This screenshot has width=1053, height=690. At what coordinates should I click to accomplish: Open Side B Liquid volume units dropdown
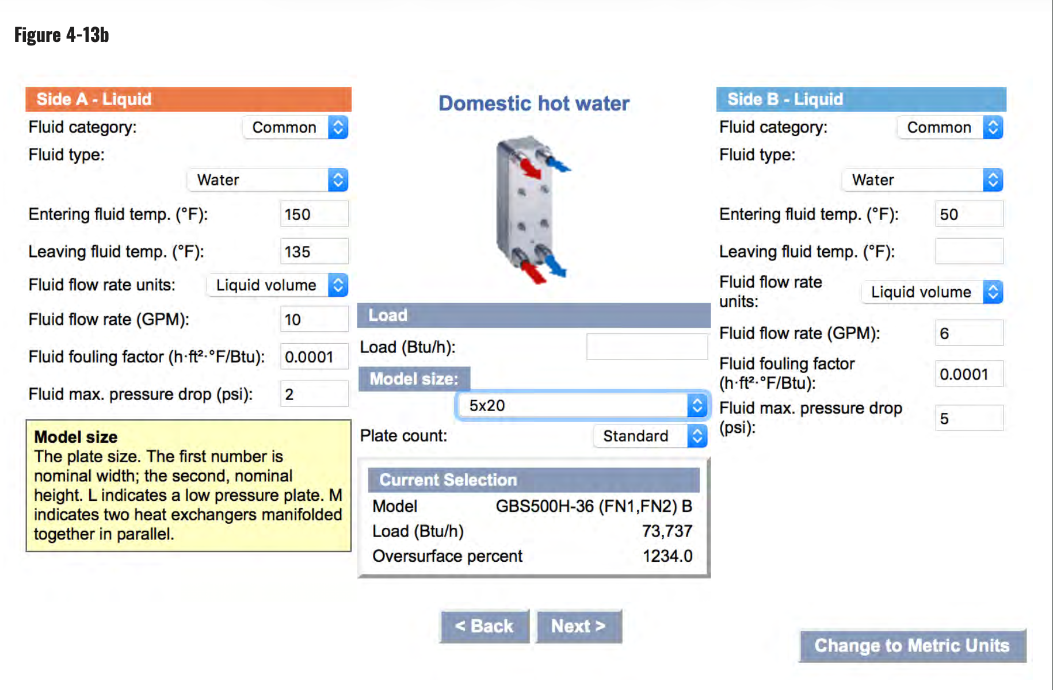coord(932,292)
